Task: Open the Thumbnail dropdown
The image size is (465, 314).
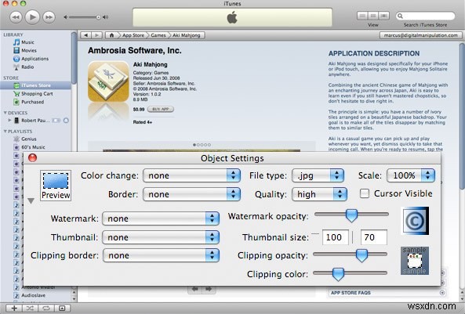Action: [161, 237]
